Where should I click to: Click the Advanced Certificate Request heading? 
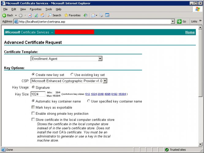point(33,42)
